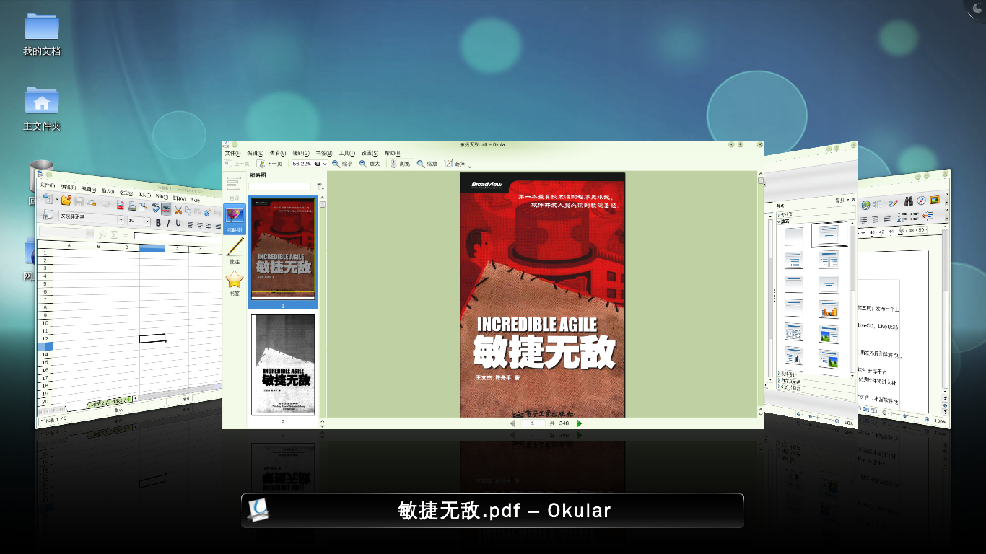Open the font size dropdown in the spreadsheet window
The width and height of the screenshot is (986, 554).
[x=147, y=221]
